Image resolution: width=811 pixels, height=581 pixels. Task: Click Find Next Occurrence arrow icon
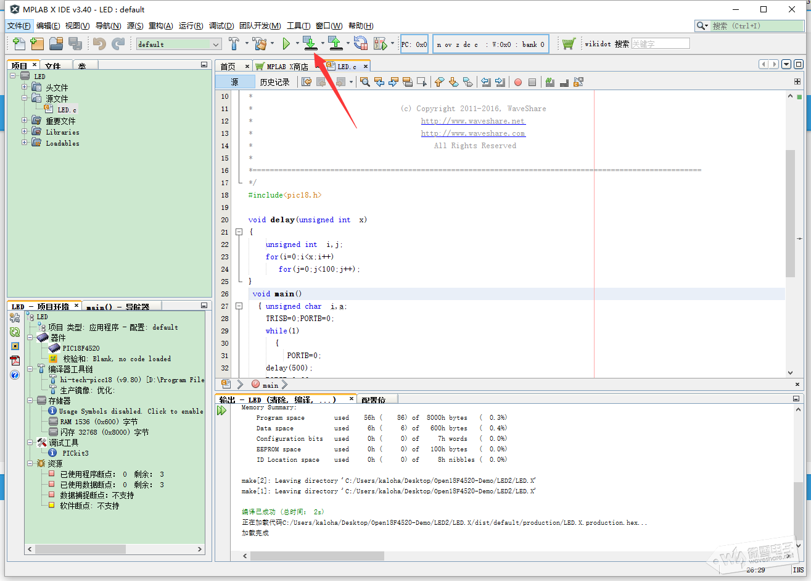pyautogui.click(x=393, y=82)
